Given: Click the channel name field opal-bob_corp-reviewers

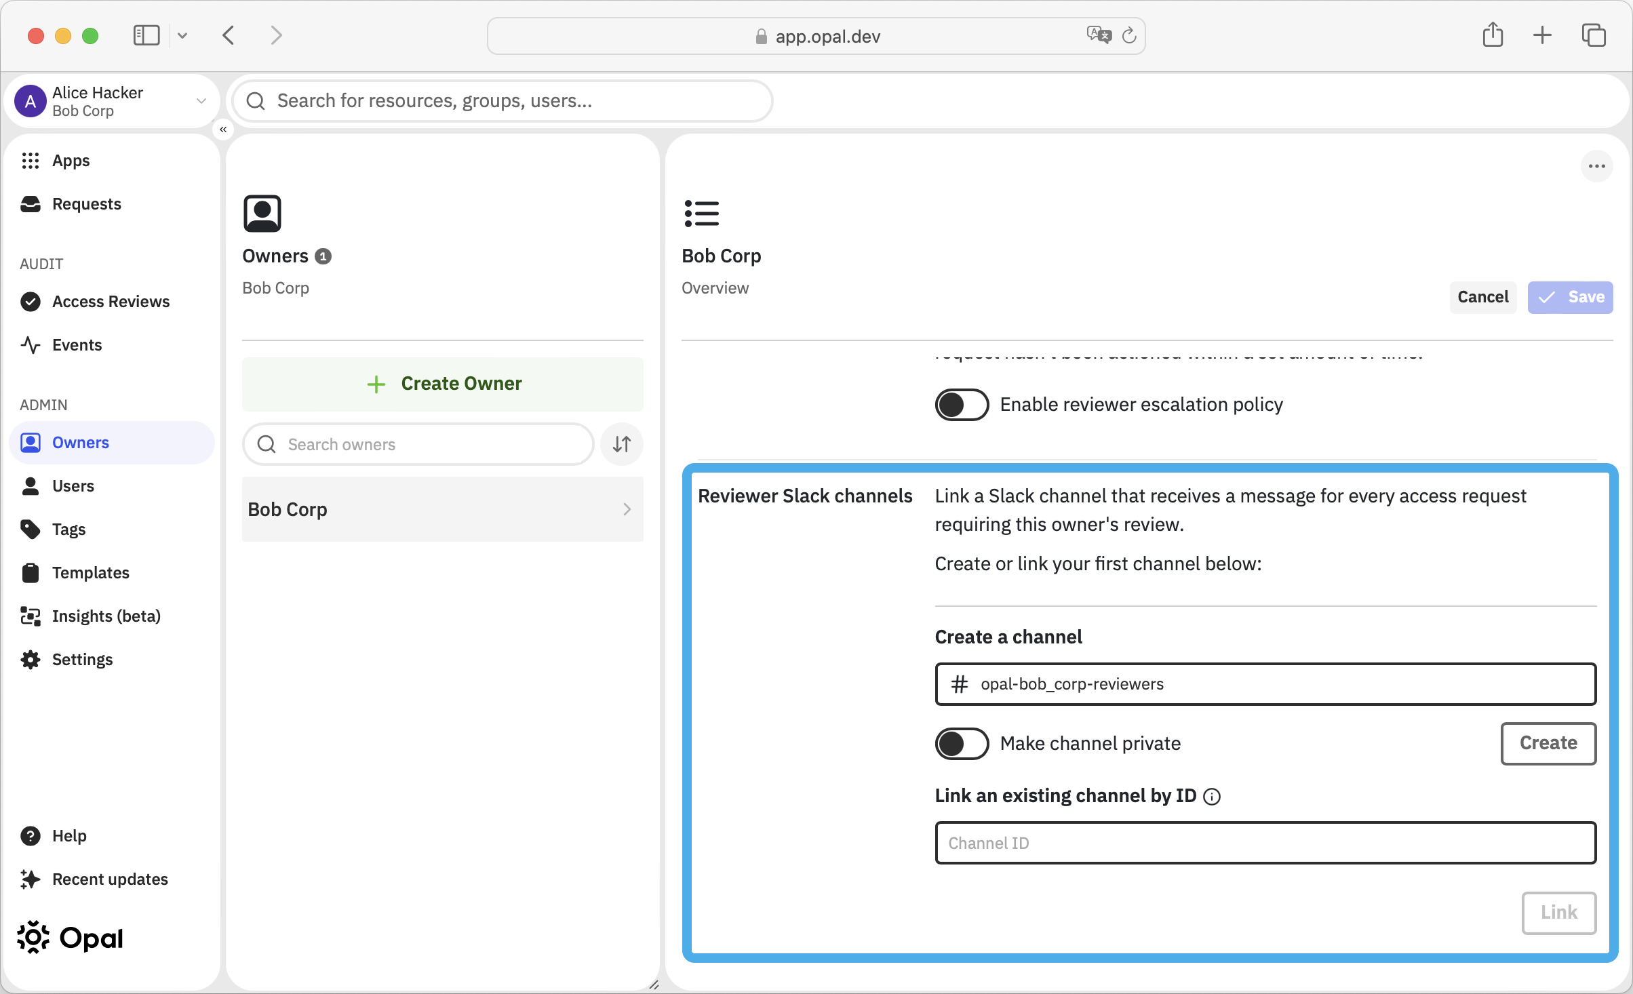Looking at the screenshot, I should (x=1265, y=684).
